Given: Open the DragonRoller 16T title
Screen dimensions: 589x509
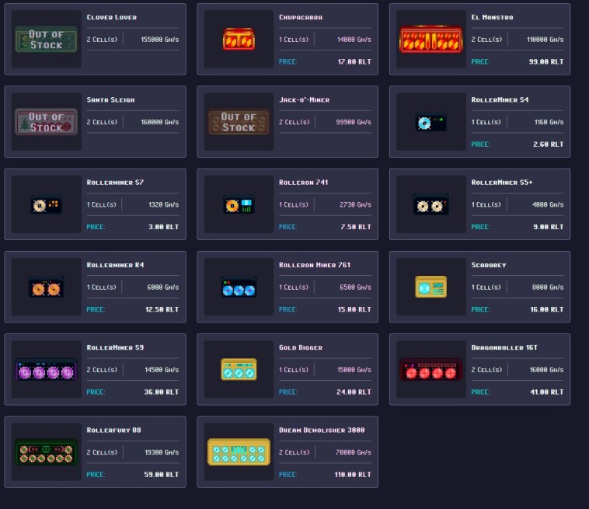Looking at the screenshot, I should [x=504, y=348].
